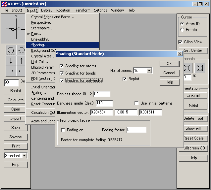Confirm shading settings with OK
This screenshot has width=211, height=190.
click(169, 64)
